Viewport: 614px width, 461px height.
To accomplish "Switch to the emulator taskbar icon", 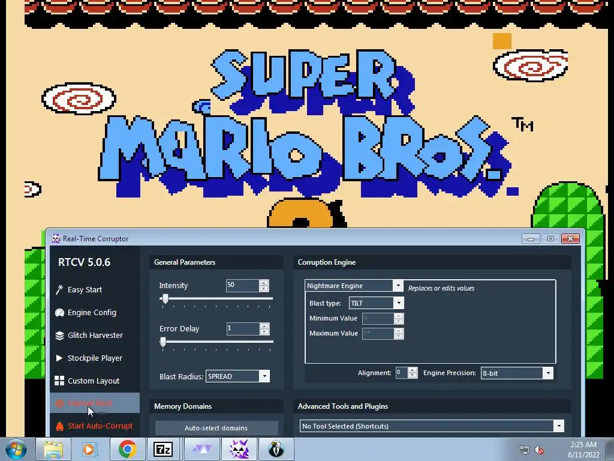I will coord(201,449).
